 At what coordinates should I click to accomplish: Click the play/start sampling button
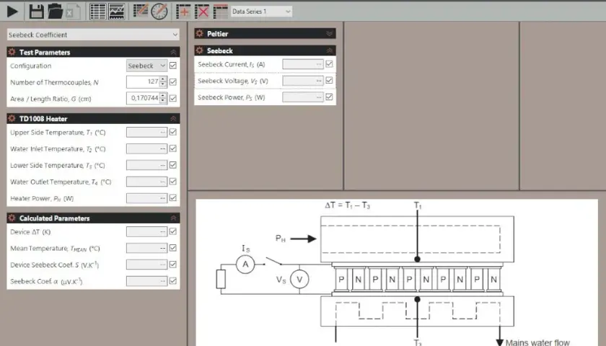coord(12,12)
